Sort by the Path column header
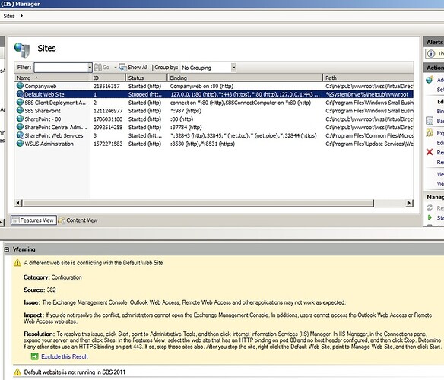This screenshot has height=380, width=444. 368,78
